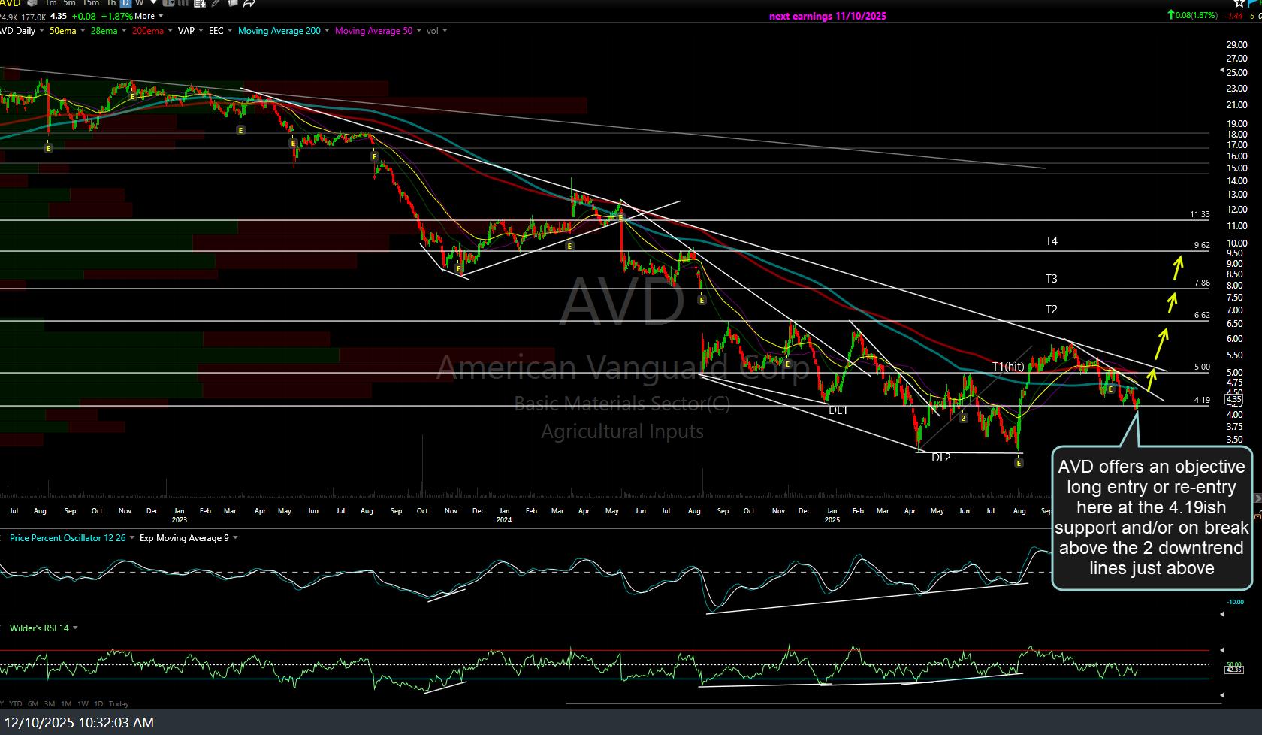1262x735 pixels.
Task: Click the bar chart style icon in toolbar
Action: click(181, 3)
